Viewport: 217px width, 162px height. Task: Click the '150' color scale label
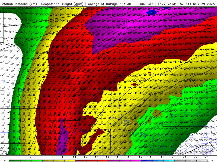coord(120,157)
